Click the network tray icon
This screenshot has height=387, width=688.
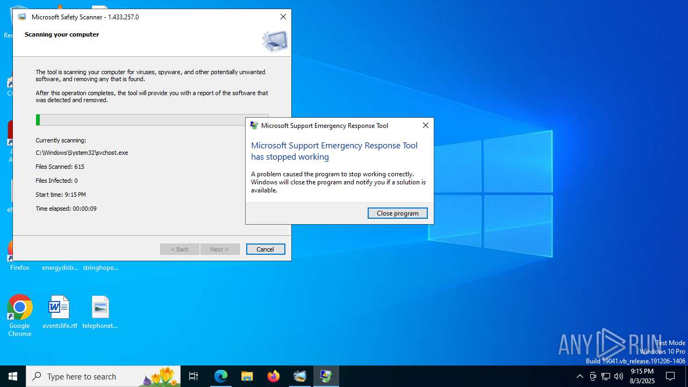pos(606,376)
